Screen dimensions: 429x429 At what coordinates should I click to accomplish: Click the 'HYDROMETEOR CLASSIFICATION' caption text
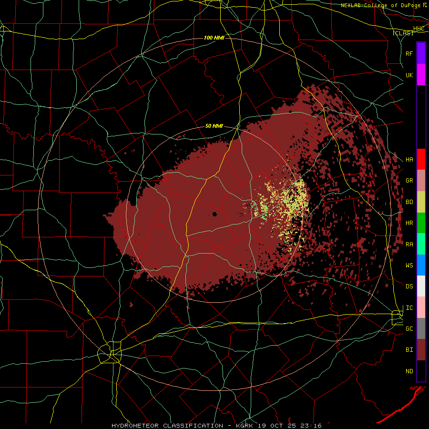tap(167, 426)
